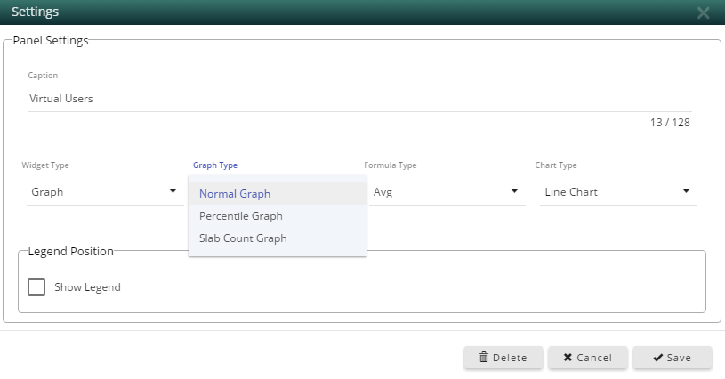This screenshot has width=725, height=379.
Task: Click the Graph Type field label
Action: [215, 165]
